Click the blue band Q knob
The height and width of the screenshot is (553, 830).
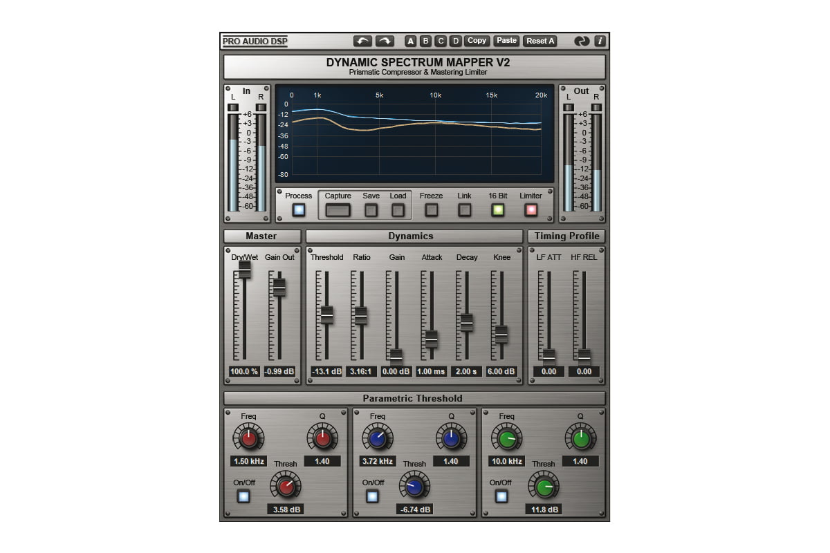click(x=451, y=438)
